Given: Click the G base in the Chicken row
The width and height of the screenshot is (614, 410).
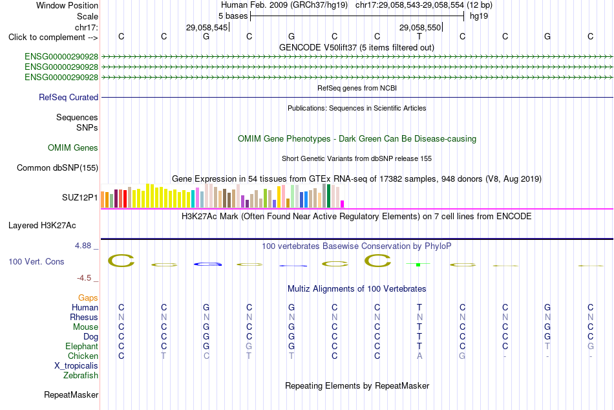Looking at the screenshot, I should [x=462, y=356].
